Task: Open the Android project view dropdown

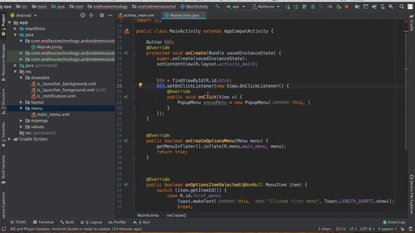Action: pyautogui.click(x=23, y=16)
